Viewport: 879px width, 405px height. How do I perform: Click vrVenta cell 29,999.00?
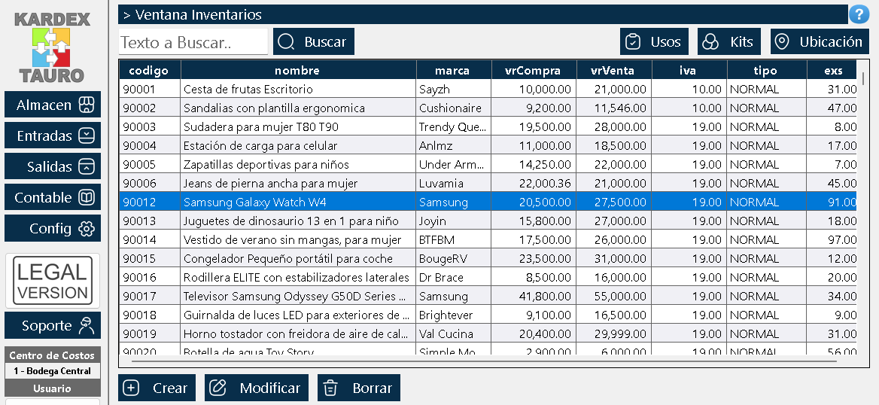[x=614, y=333]
